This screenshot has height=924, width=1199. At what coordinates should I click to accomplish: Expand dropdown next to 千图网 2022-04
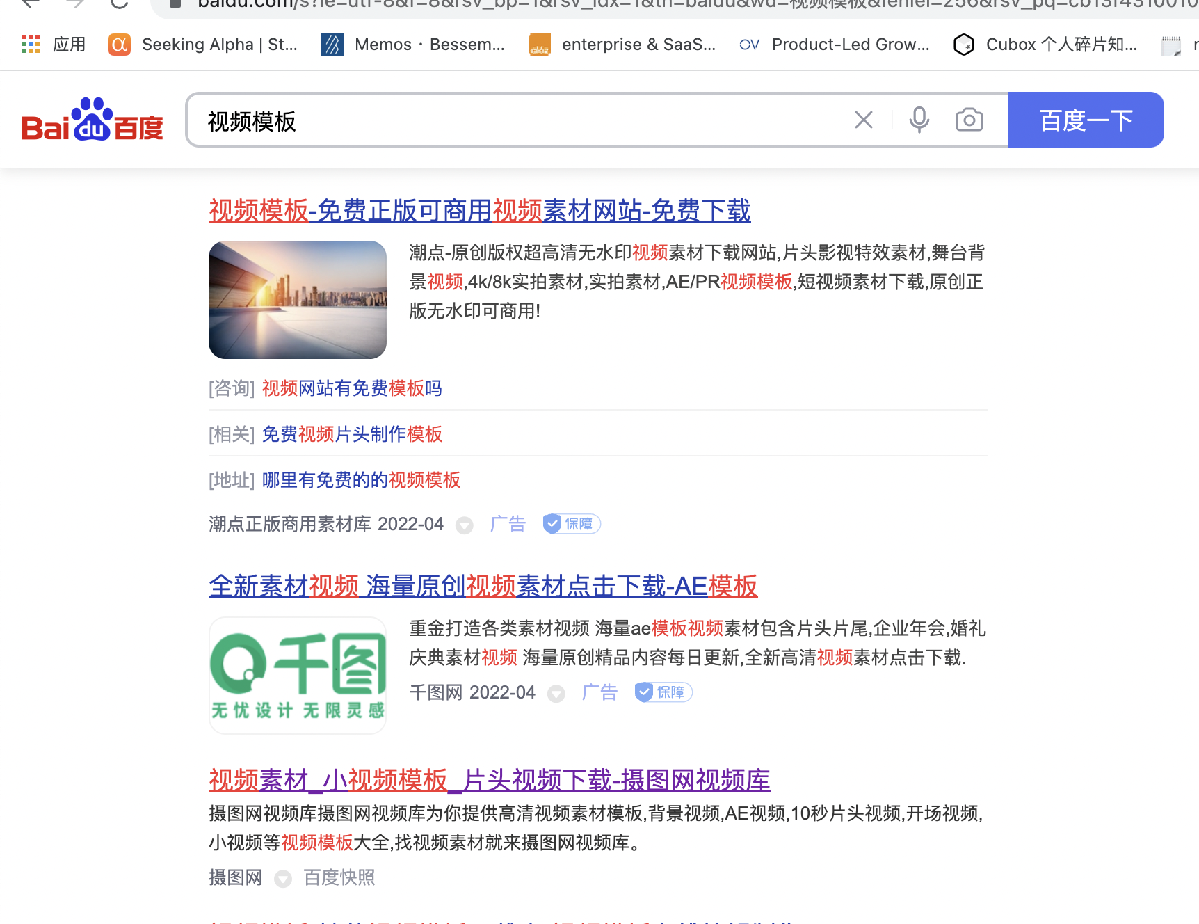(556, 694)
